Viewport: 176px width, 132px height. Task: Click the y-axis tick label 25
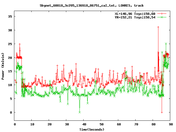pos(10,44)
